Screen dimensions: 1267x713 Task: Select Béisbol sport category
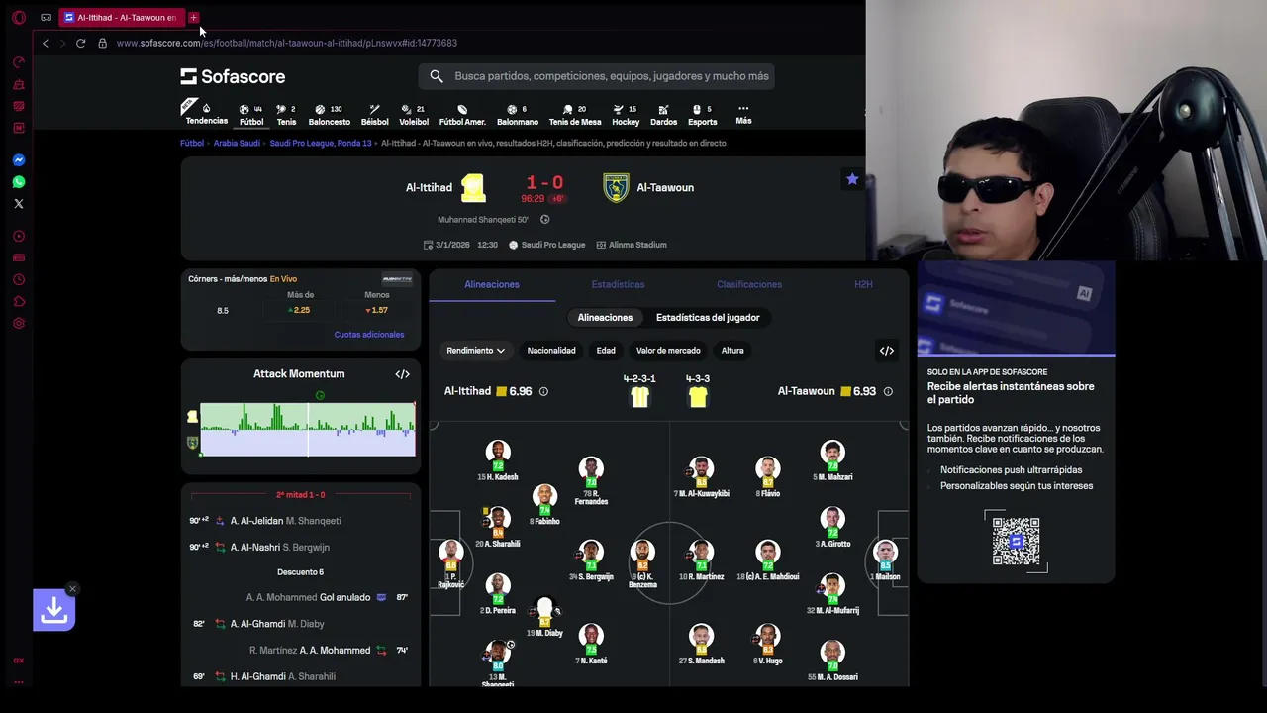(x=374, y=115)
